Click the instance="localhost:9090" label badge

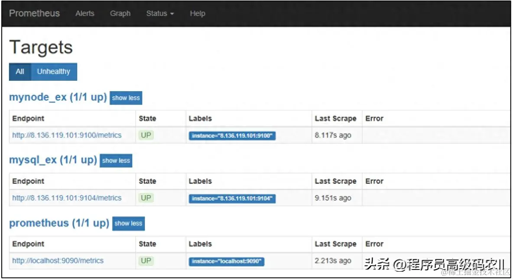227,261
